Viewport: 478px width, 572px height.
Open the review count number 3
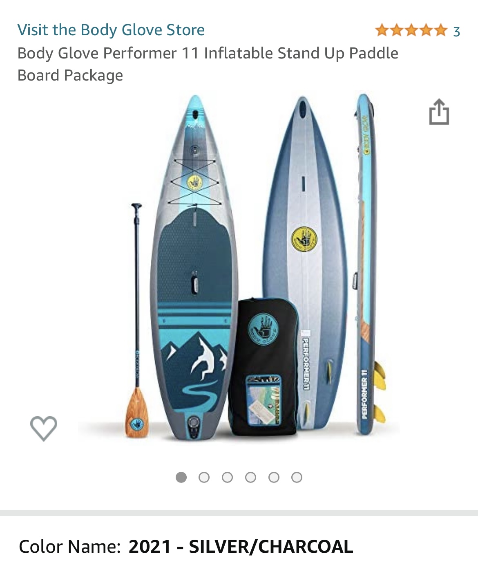[457, 31]
